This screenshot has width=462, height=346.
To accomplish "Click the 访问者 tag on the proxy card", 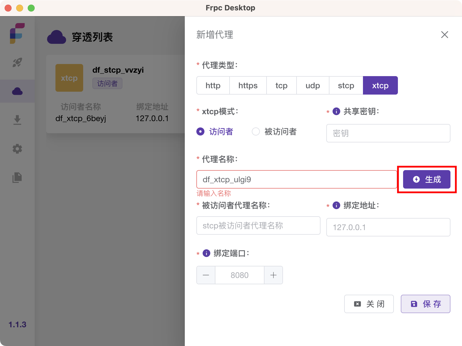I will pyautogui.click(x=107, y=83).
